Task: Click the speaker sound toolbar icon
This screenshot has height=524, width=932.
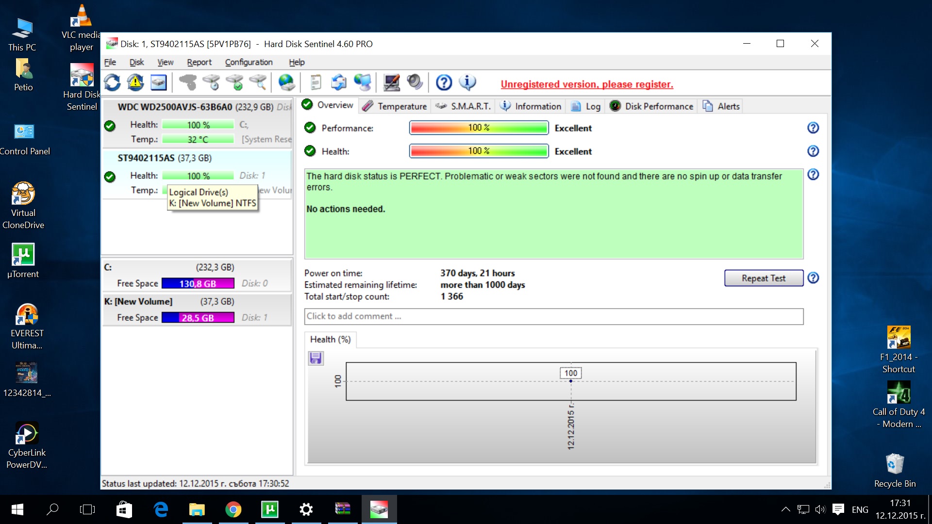Action: pos(415,82)
